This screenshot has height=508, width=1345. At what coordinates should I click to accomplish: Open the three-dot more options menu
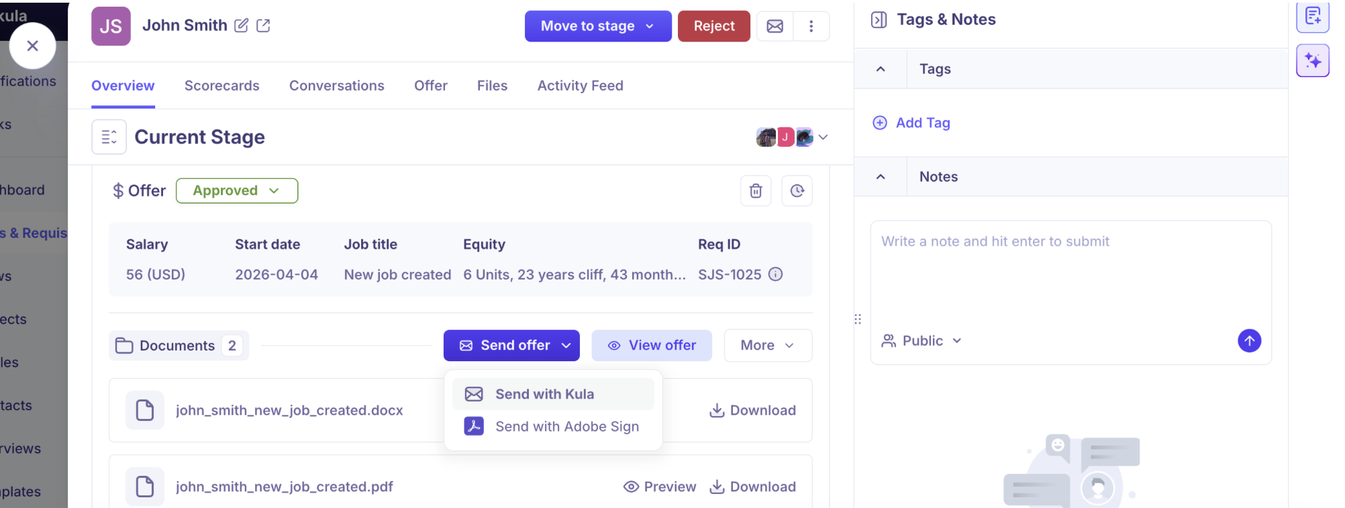tap(811, 26)
